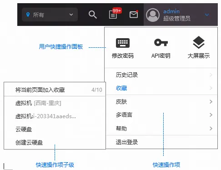Click the admin user avatar
Image resolution: width=221 pixels, height=170 pixels.
coord(153,15)
